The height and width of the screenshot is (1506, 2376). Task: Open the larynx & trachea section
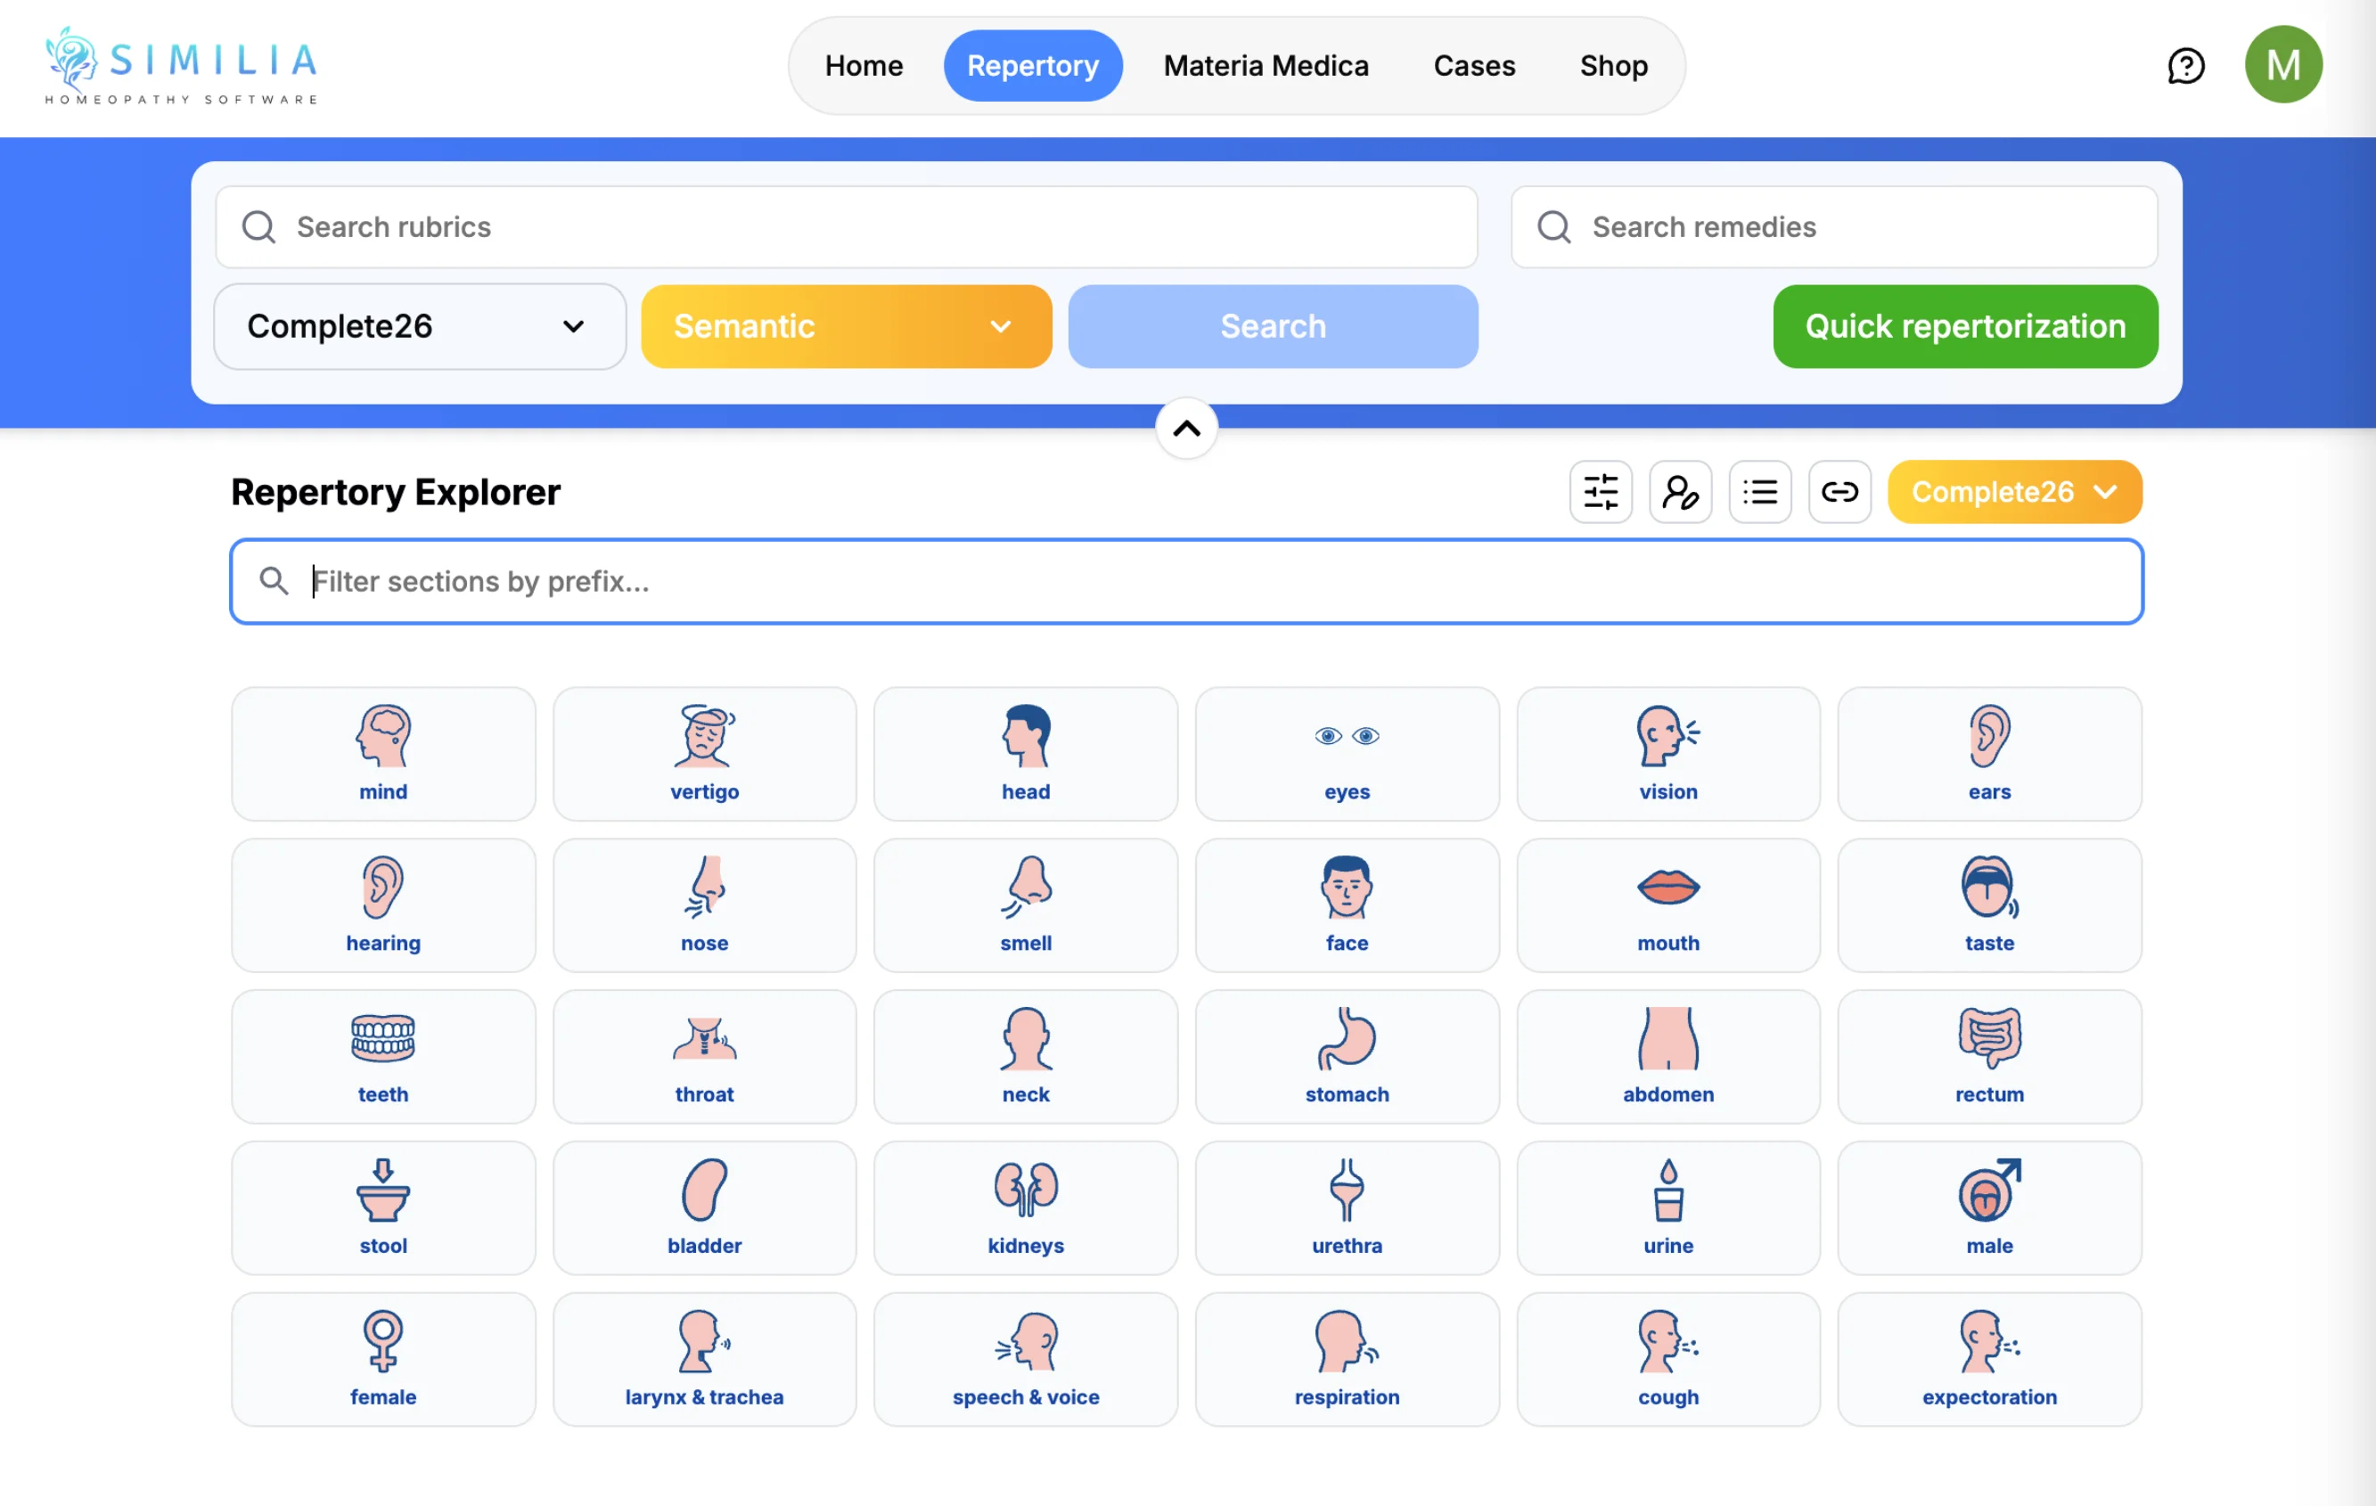(x=703, y=1359)
